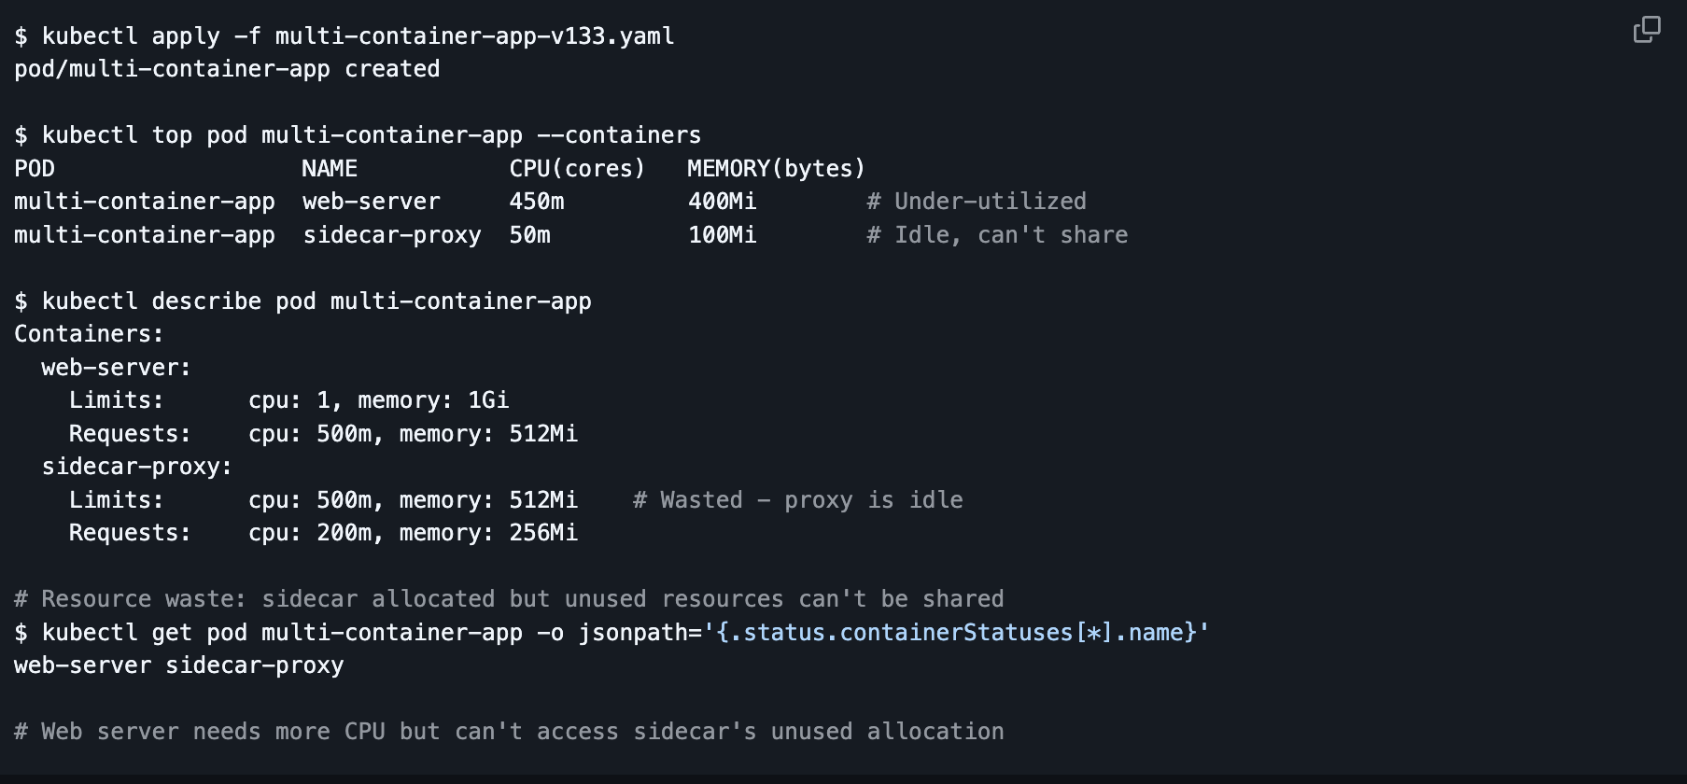Click the 'Containers:' heading line

tap(89, 334)
